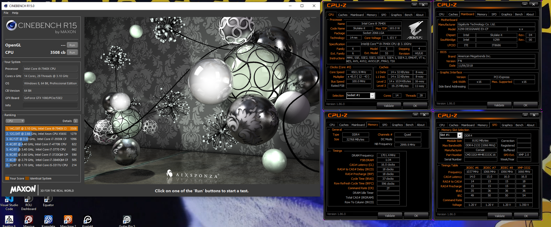Click the Info input field in Your System
The width and height of the screenshot is (551, 227).
point(50,105)
